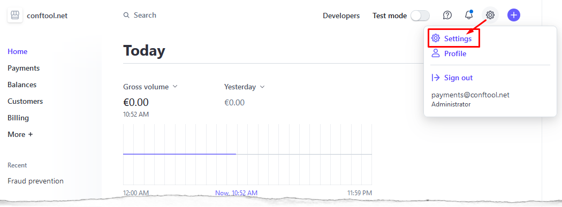Open Billing in the sidebar

(18, 118)
